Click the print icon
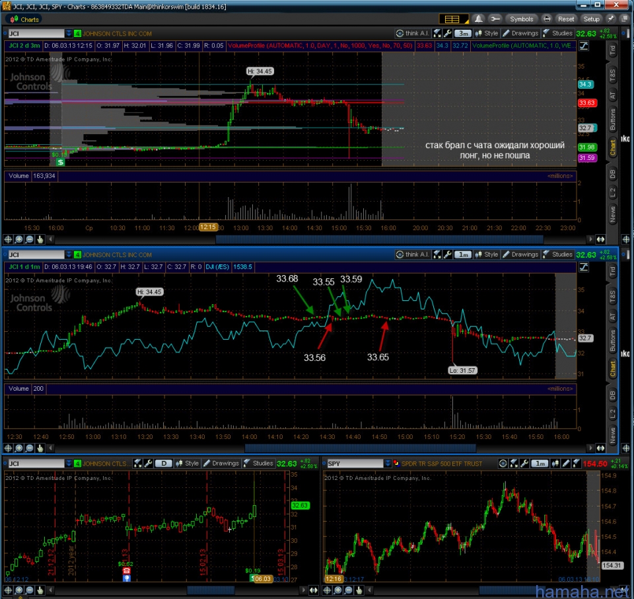The width and height of the screenshot is (634, 599). [x=547, y=19]
